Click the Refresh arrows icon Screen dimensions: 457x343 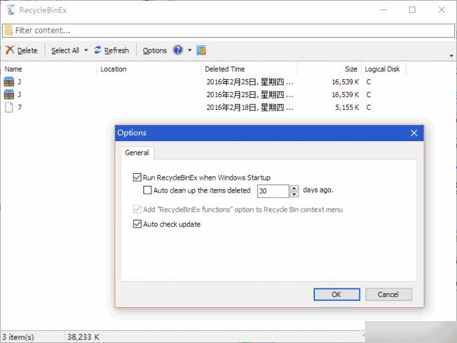pos(98,50)
